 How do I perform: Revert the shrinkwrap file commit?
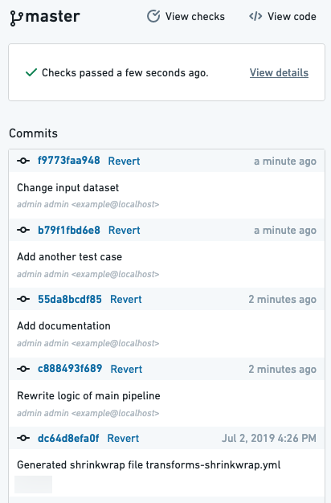(x=123, y=438)
